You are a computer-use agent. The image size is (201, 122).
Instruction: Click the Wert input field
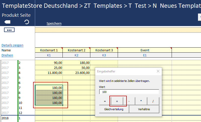pos(129,92)
